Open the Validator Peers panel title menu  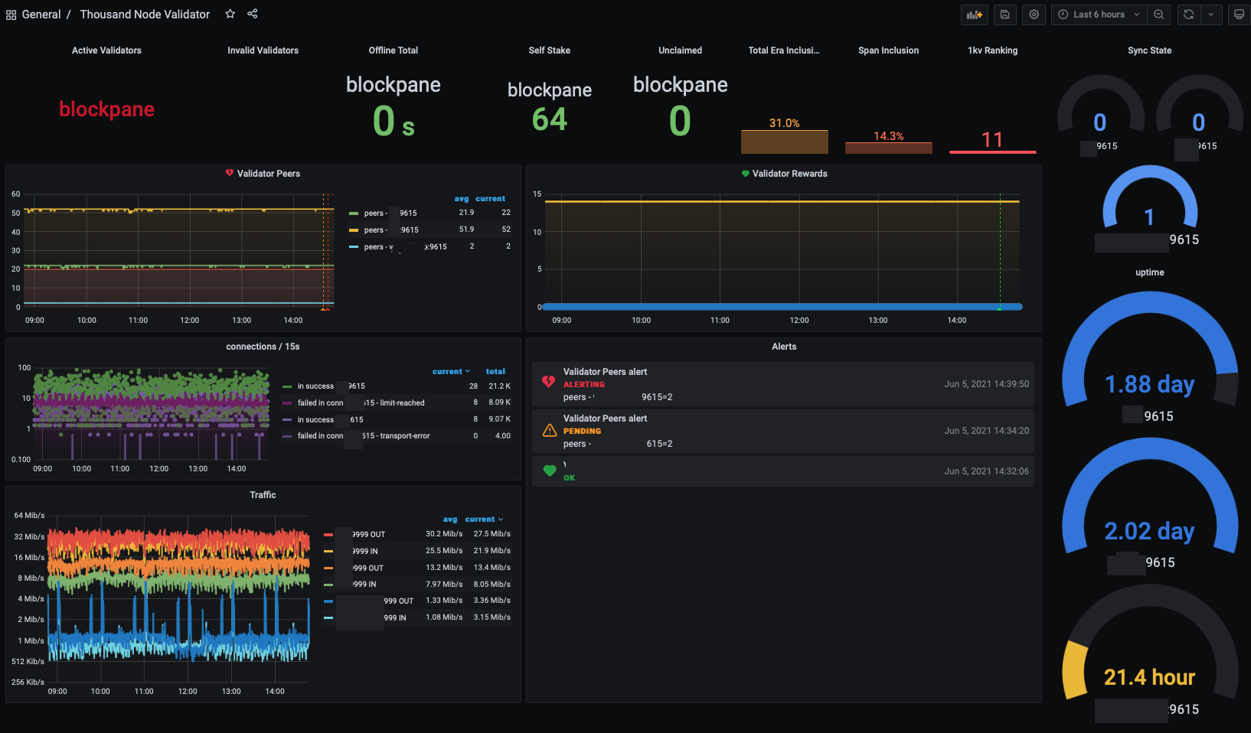pyautogui.click(x=268, y=174)
